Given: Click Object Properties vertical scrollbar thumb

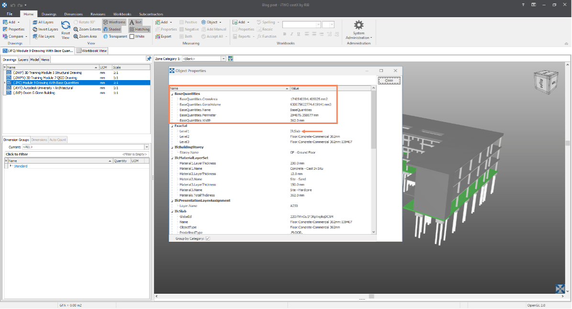Looking at the screenshot, I should (x=373, y=119).
